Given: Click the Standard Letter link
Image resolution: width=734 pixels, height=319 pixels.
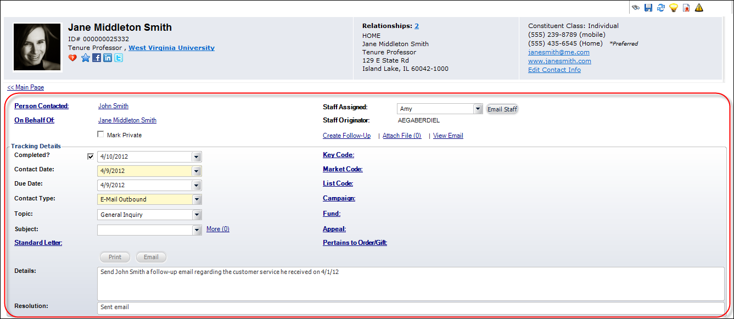Looking at the screenshot, I should click(38, 243).
